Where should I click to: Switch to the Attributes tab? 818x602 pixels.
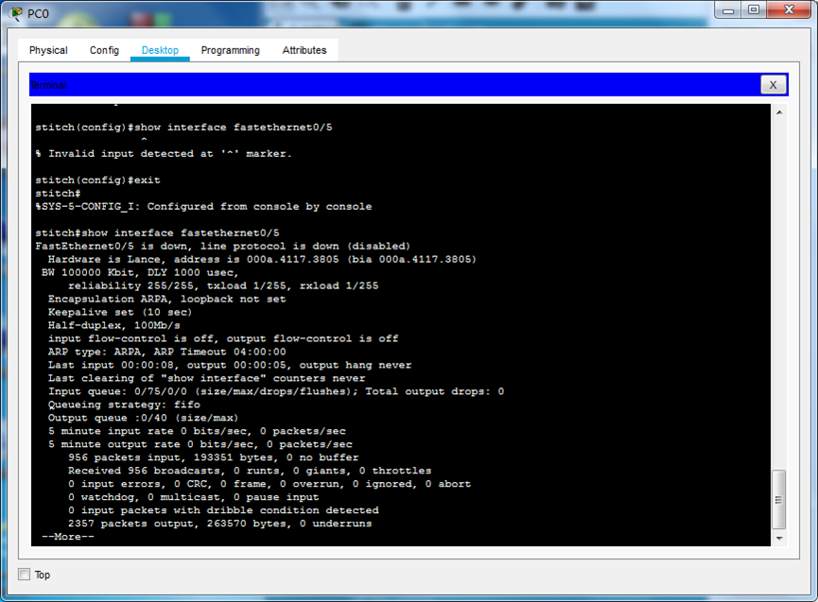305,50
